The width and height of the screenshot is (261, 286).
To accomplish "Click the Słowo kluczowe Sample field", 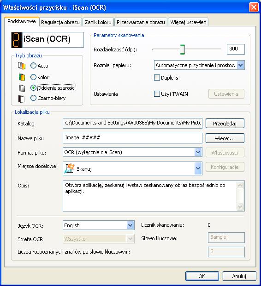I will [226, 237].
